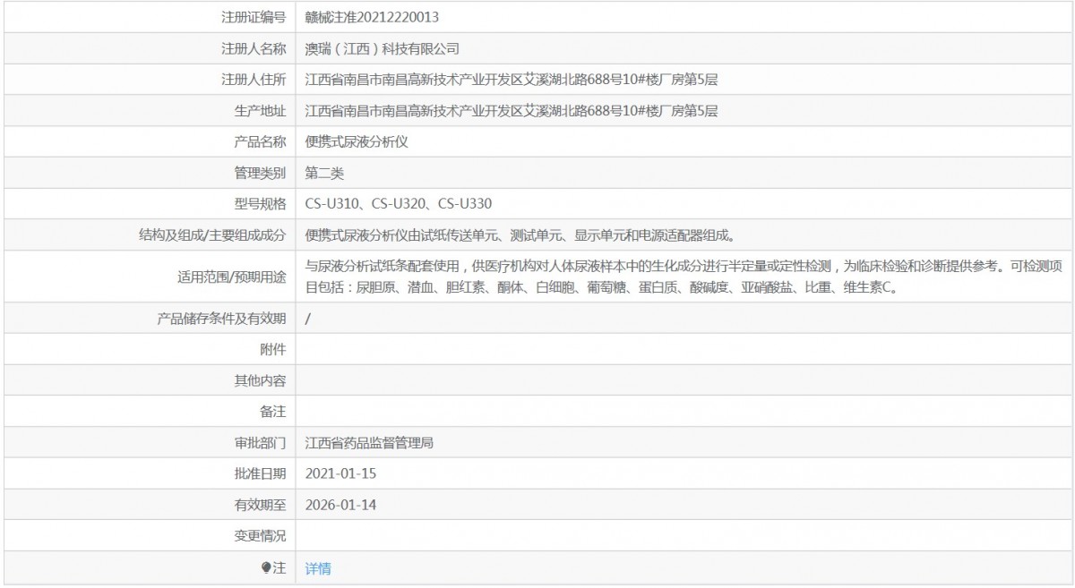1075x588 pixels.
Task: Click the 结构及组成 description text
Action: click(520, 235)
